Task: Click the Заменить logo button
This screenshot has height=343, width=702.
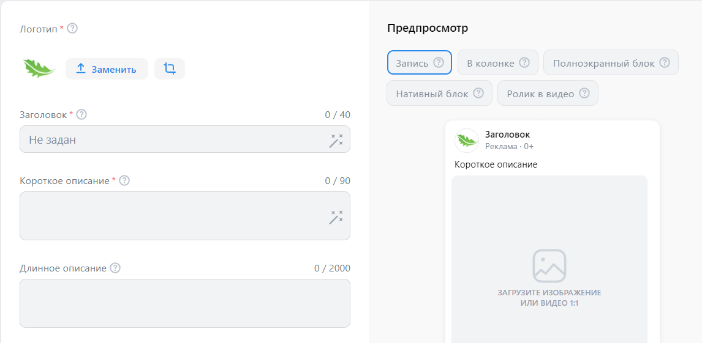Action: pyautogui.click(x=107, y=68)
